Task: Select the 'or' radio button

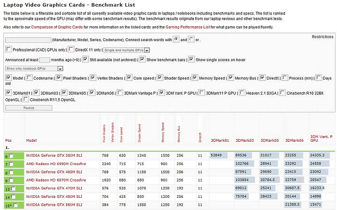Action: (x=191, y=39)
